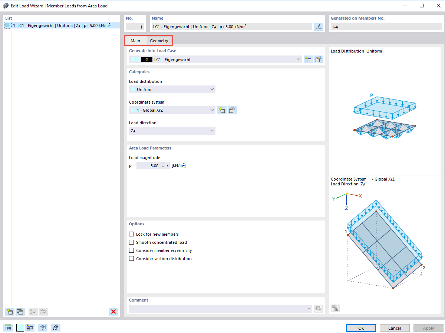Open the Load direction dropdown

pyautogui.click(x=212, y=131)
